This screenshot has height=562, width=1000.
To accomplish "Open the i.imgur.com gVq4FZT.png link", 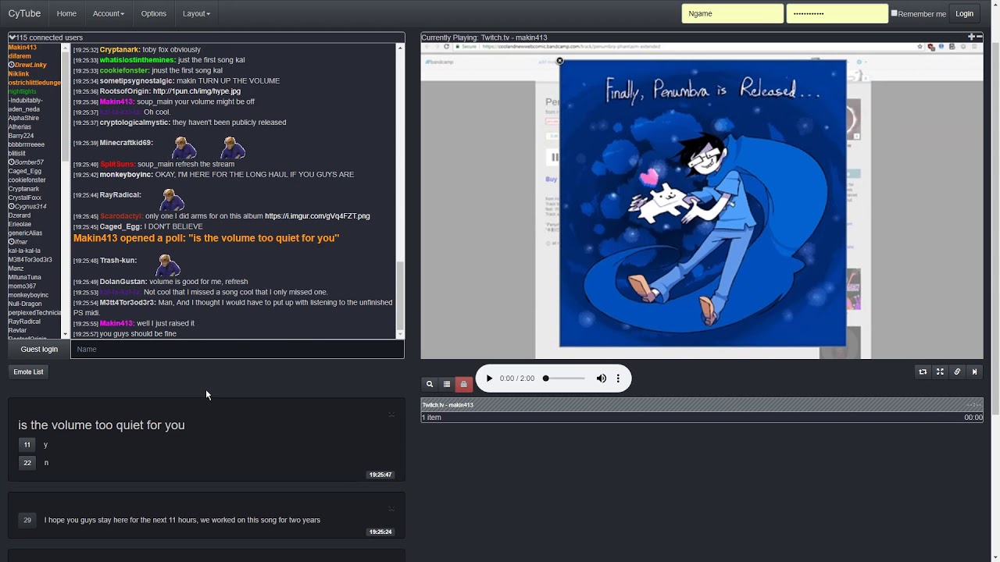I will point(317,216).
